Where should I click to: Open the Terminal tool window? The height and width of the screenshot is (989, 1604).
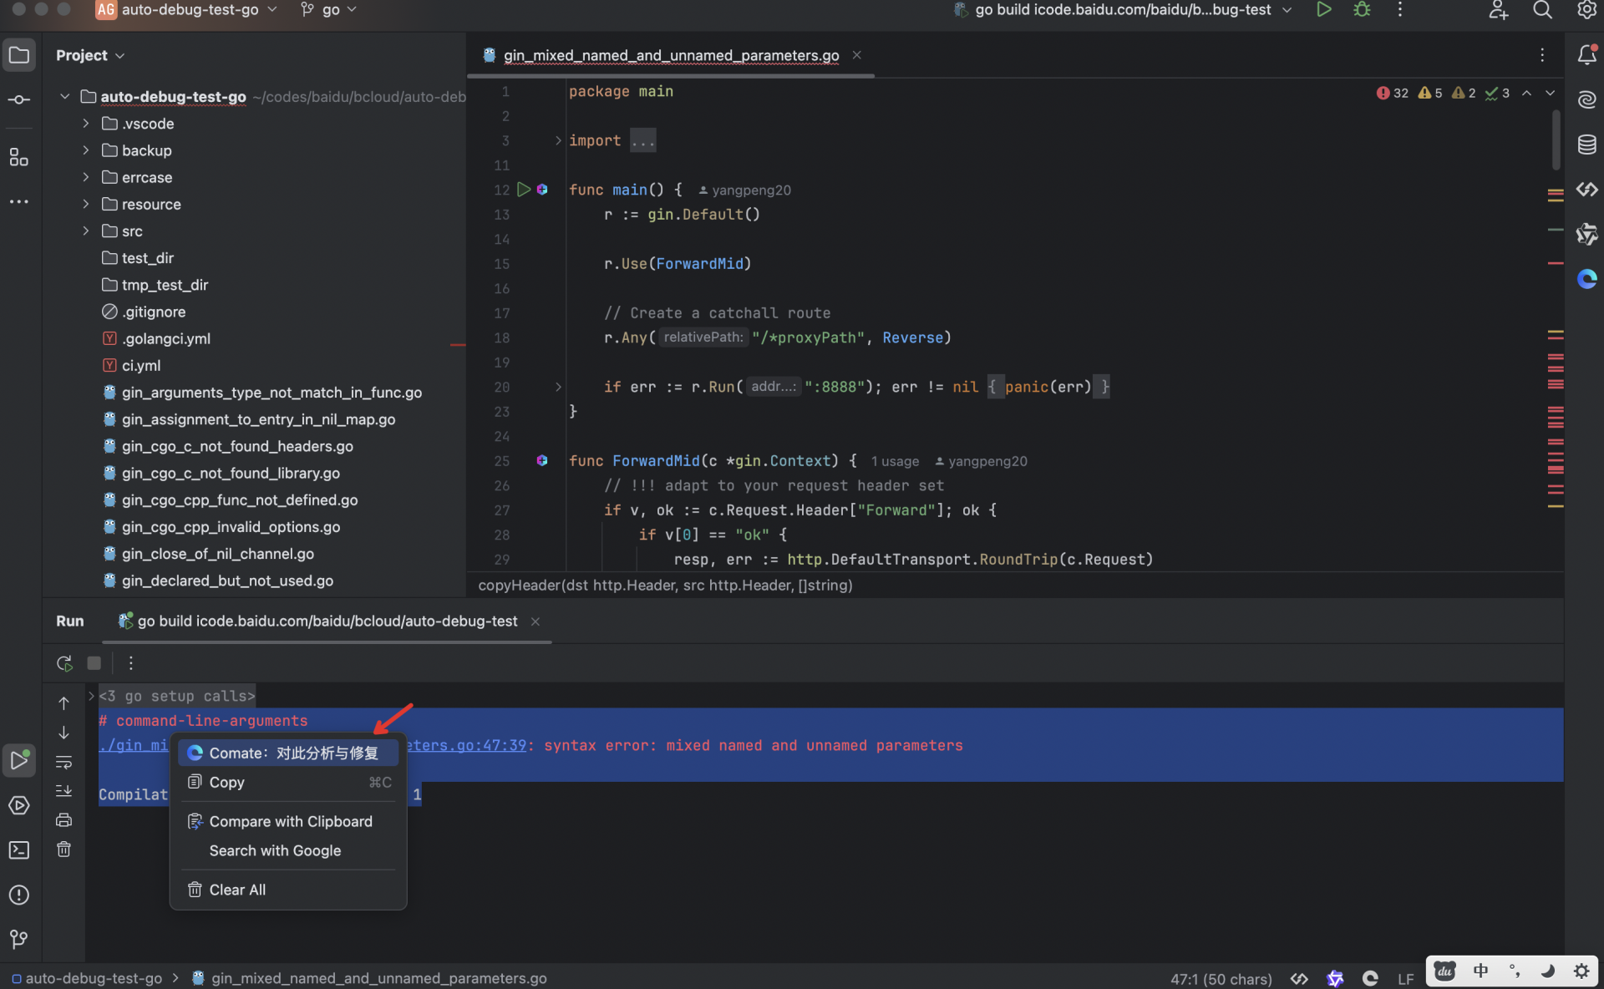(19, 850)
